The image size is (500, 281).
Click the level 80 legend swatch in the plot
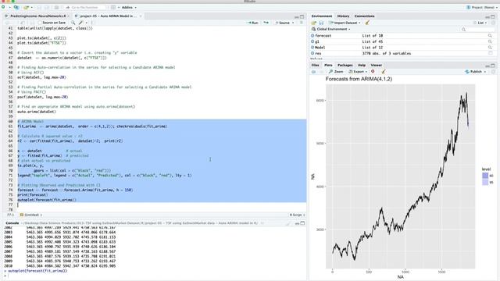tap(485, 176)
